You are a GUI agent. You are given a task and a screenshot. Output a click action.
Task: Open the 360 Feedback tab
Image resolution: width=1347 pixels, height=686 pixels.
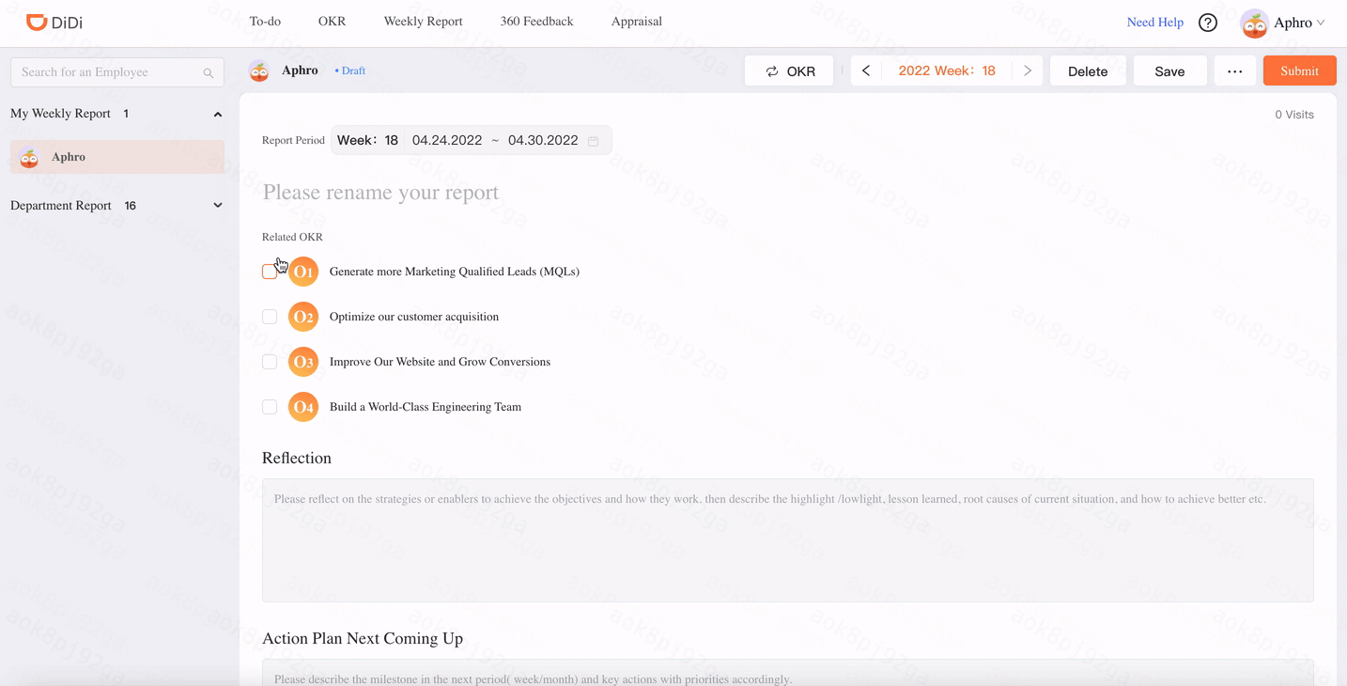[536, 22]
